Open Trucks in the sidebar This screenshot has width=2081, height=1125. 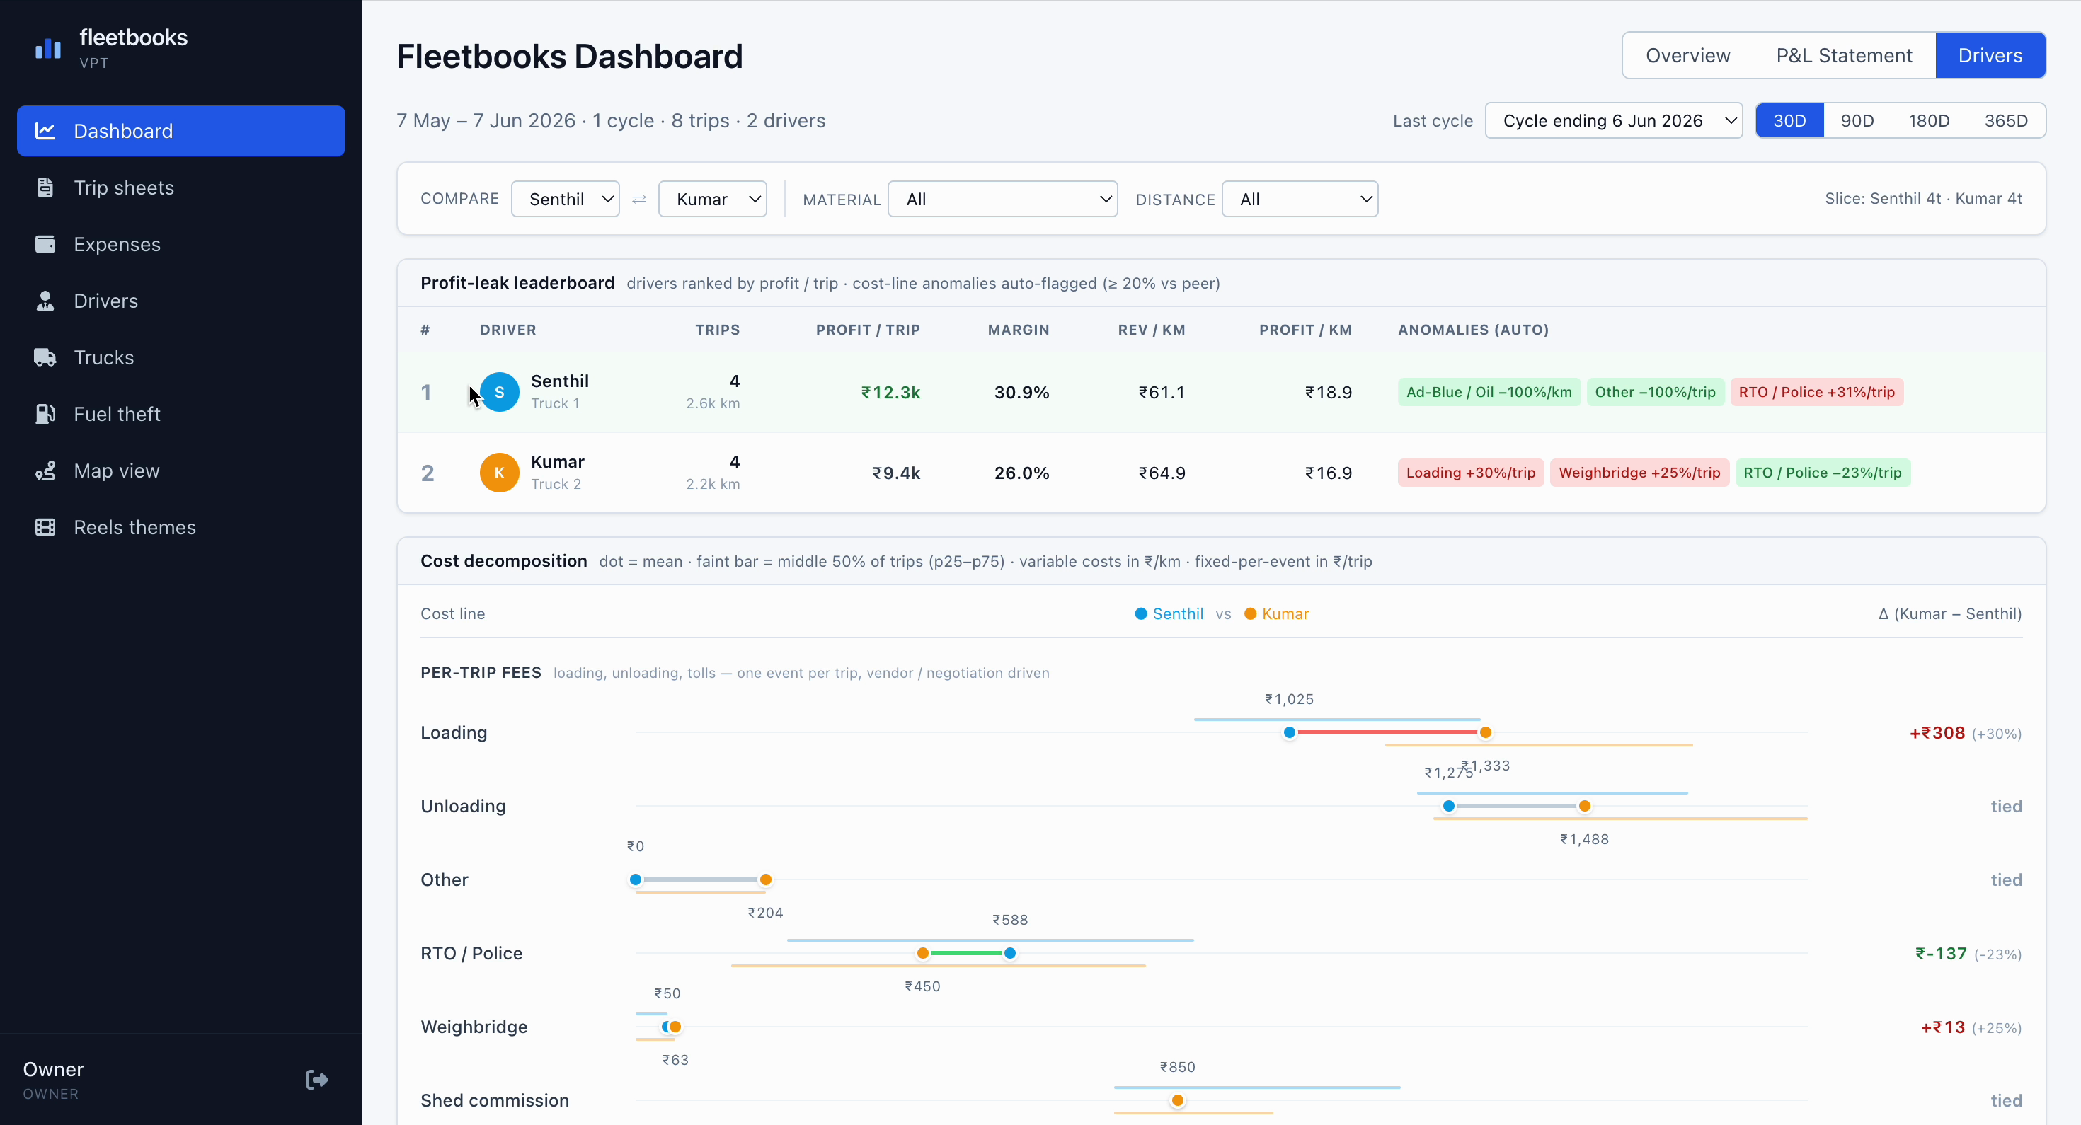(181, 357)
